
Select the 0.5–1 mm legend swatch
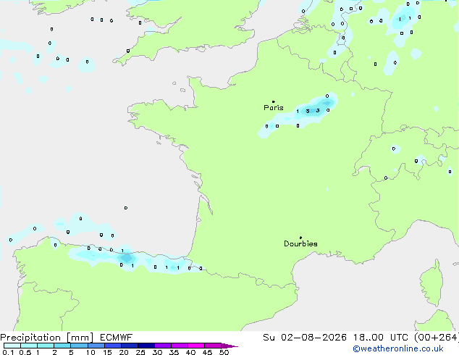pos(29,346)
